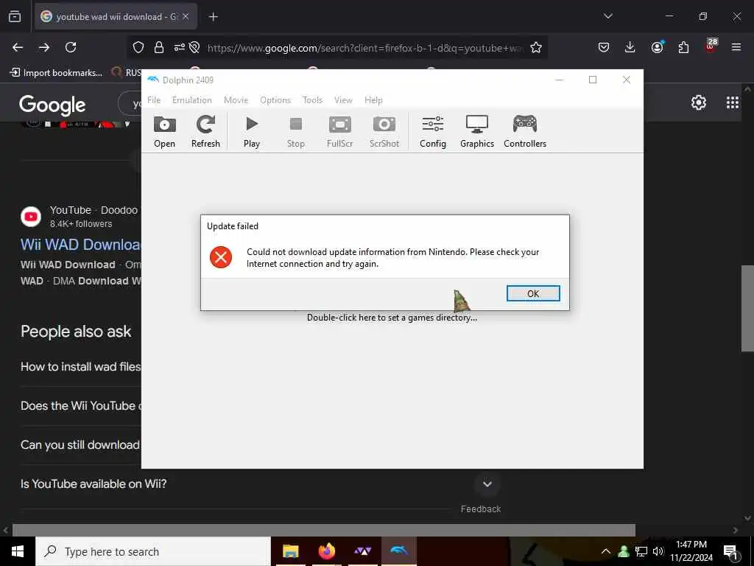754x566 pixels.
Task: Click the browser horizontal scrollbar
Action: 324,530
